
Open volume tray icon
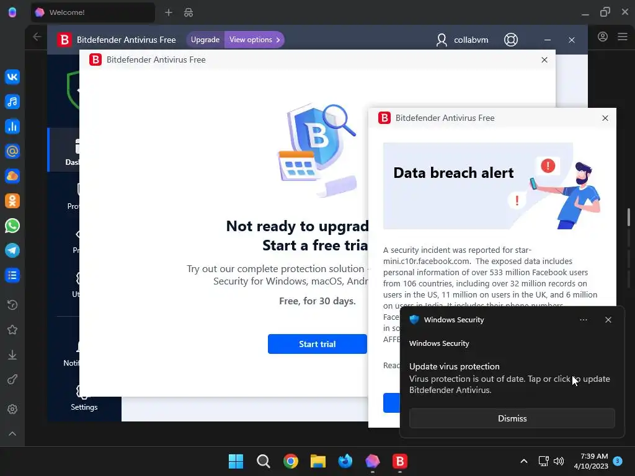click(559, 461)
